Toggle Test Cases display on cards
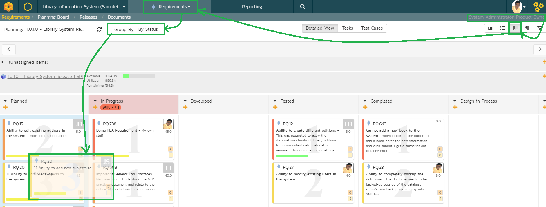 [x=372, y=28]
